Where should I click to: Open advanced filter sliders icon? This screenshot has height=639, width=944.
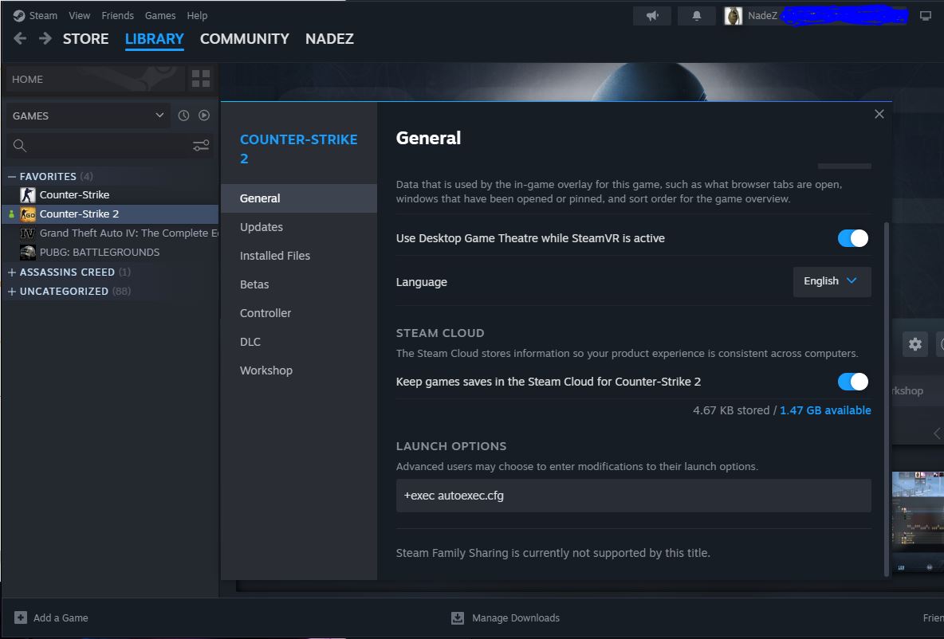(x=200, y=145)
